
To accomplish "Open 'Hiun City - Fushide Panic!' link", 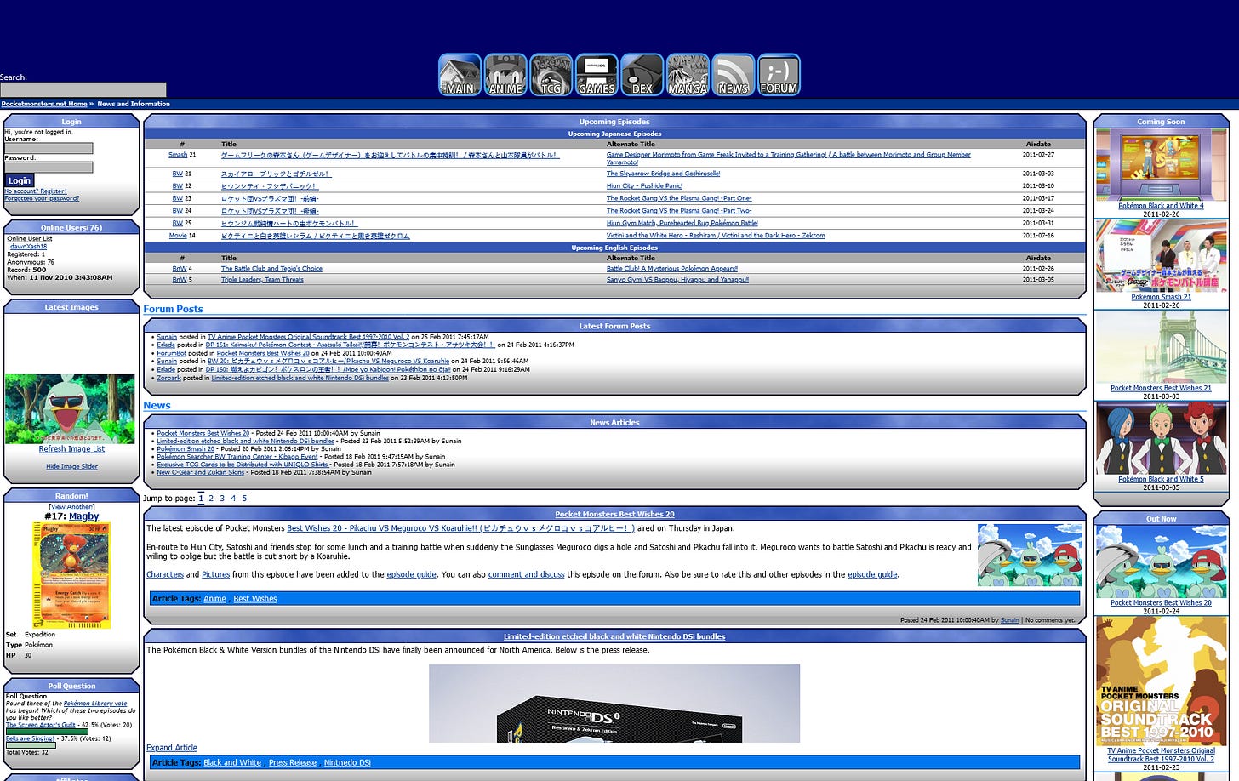I will [x=644, y=185].
